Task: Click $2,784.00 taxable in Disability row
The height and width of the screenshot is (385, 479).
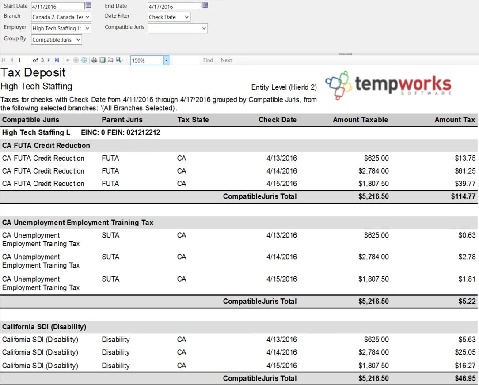Action: pos(373,352)
